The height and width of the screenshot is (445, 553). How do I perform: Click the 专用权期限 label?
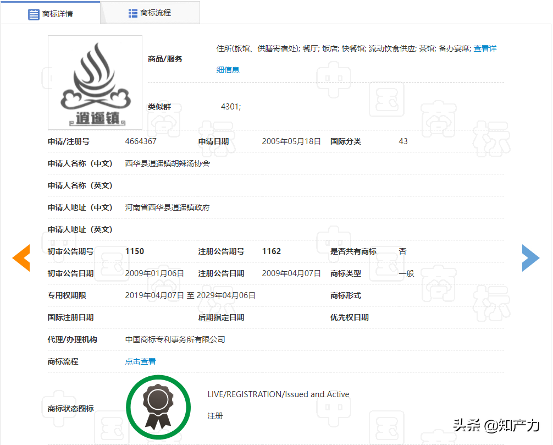67,295
